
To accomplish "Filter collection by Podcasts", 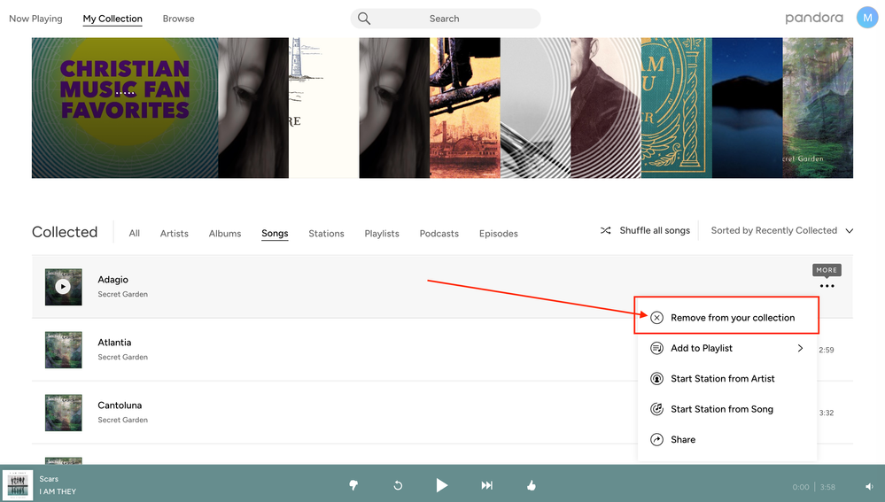I will 439,234.
